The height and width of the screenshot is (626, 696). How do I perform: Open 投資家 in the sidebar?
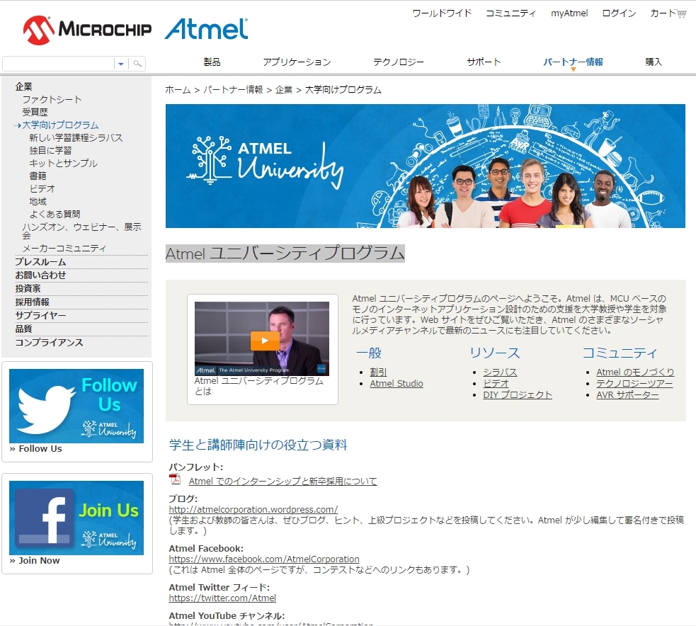[x=28, y=289]
